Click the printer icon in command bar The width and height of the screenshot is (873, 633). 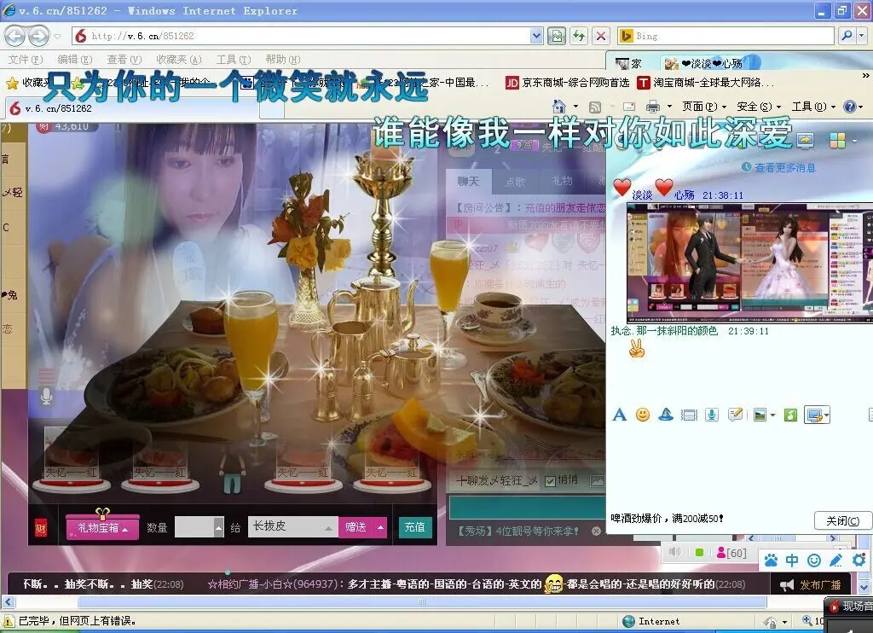pyautogui.click(x=653, y=107)
